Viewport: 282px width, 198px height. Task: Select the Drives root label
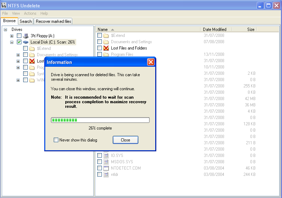(17, 29)
